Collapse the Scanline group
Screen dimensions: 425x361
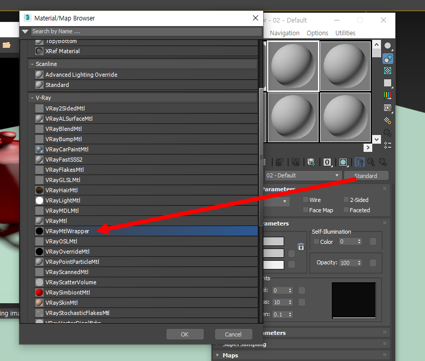pos(32,64)
